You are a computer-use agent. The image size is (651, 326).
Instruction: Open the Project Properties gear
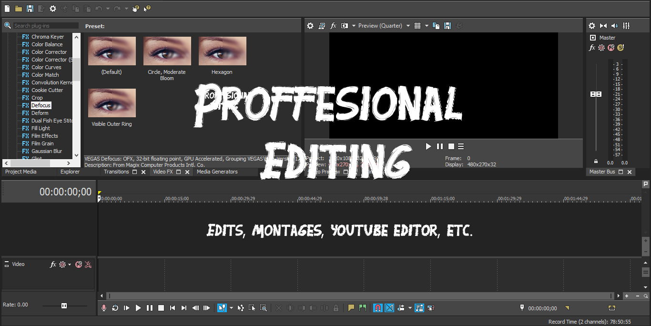52,8
